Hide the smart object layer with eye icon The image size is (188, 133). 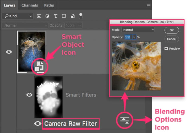point(9,52)
